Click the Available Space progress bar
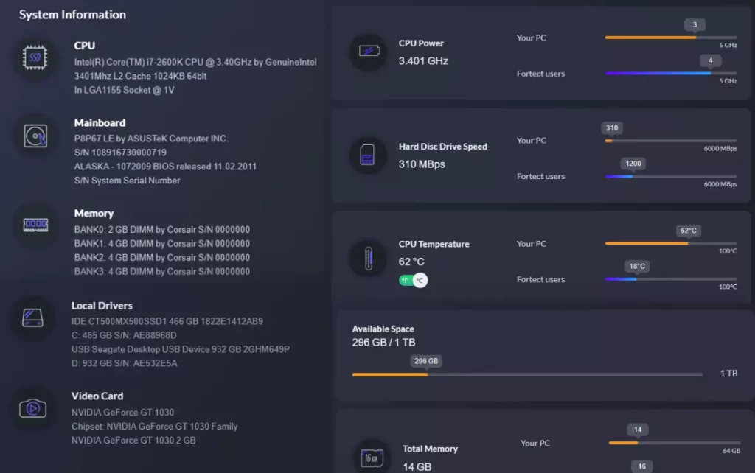Viewport: 755px width, 473px height. [x=527, y=374]
